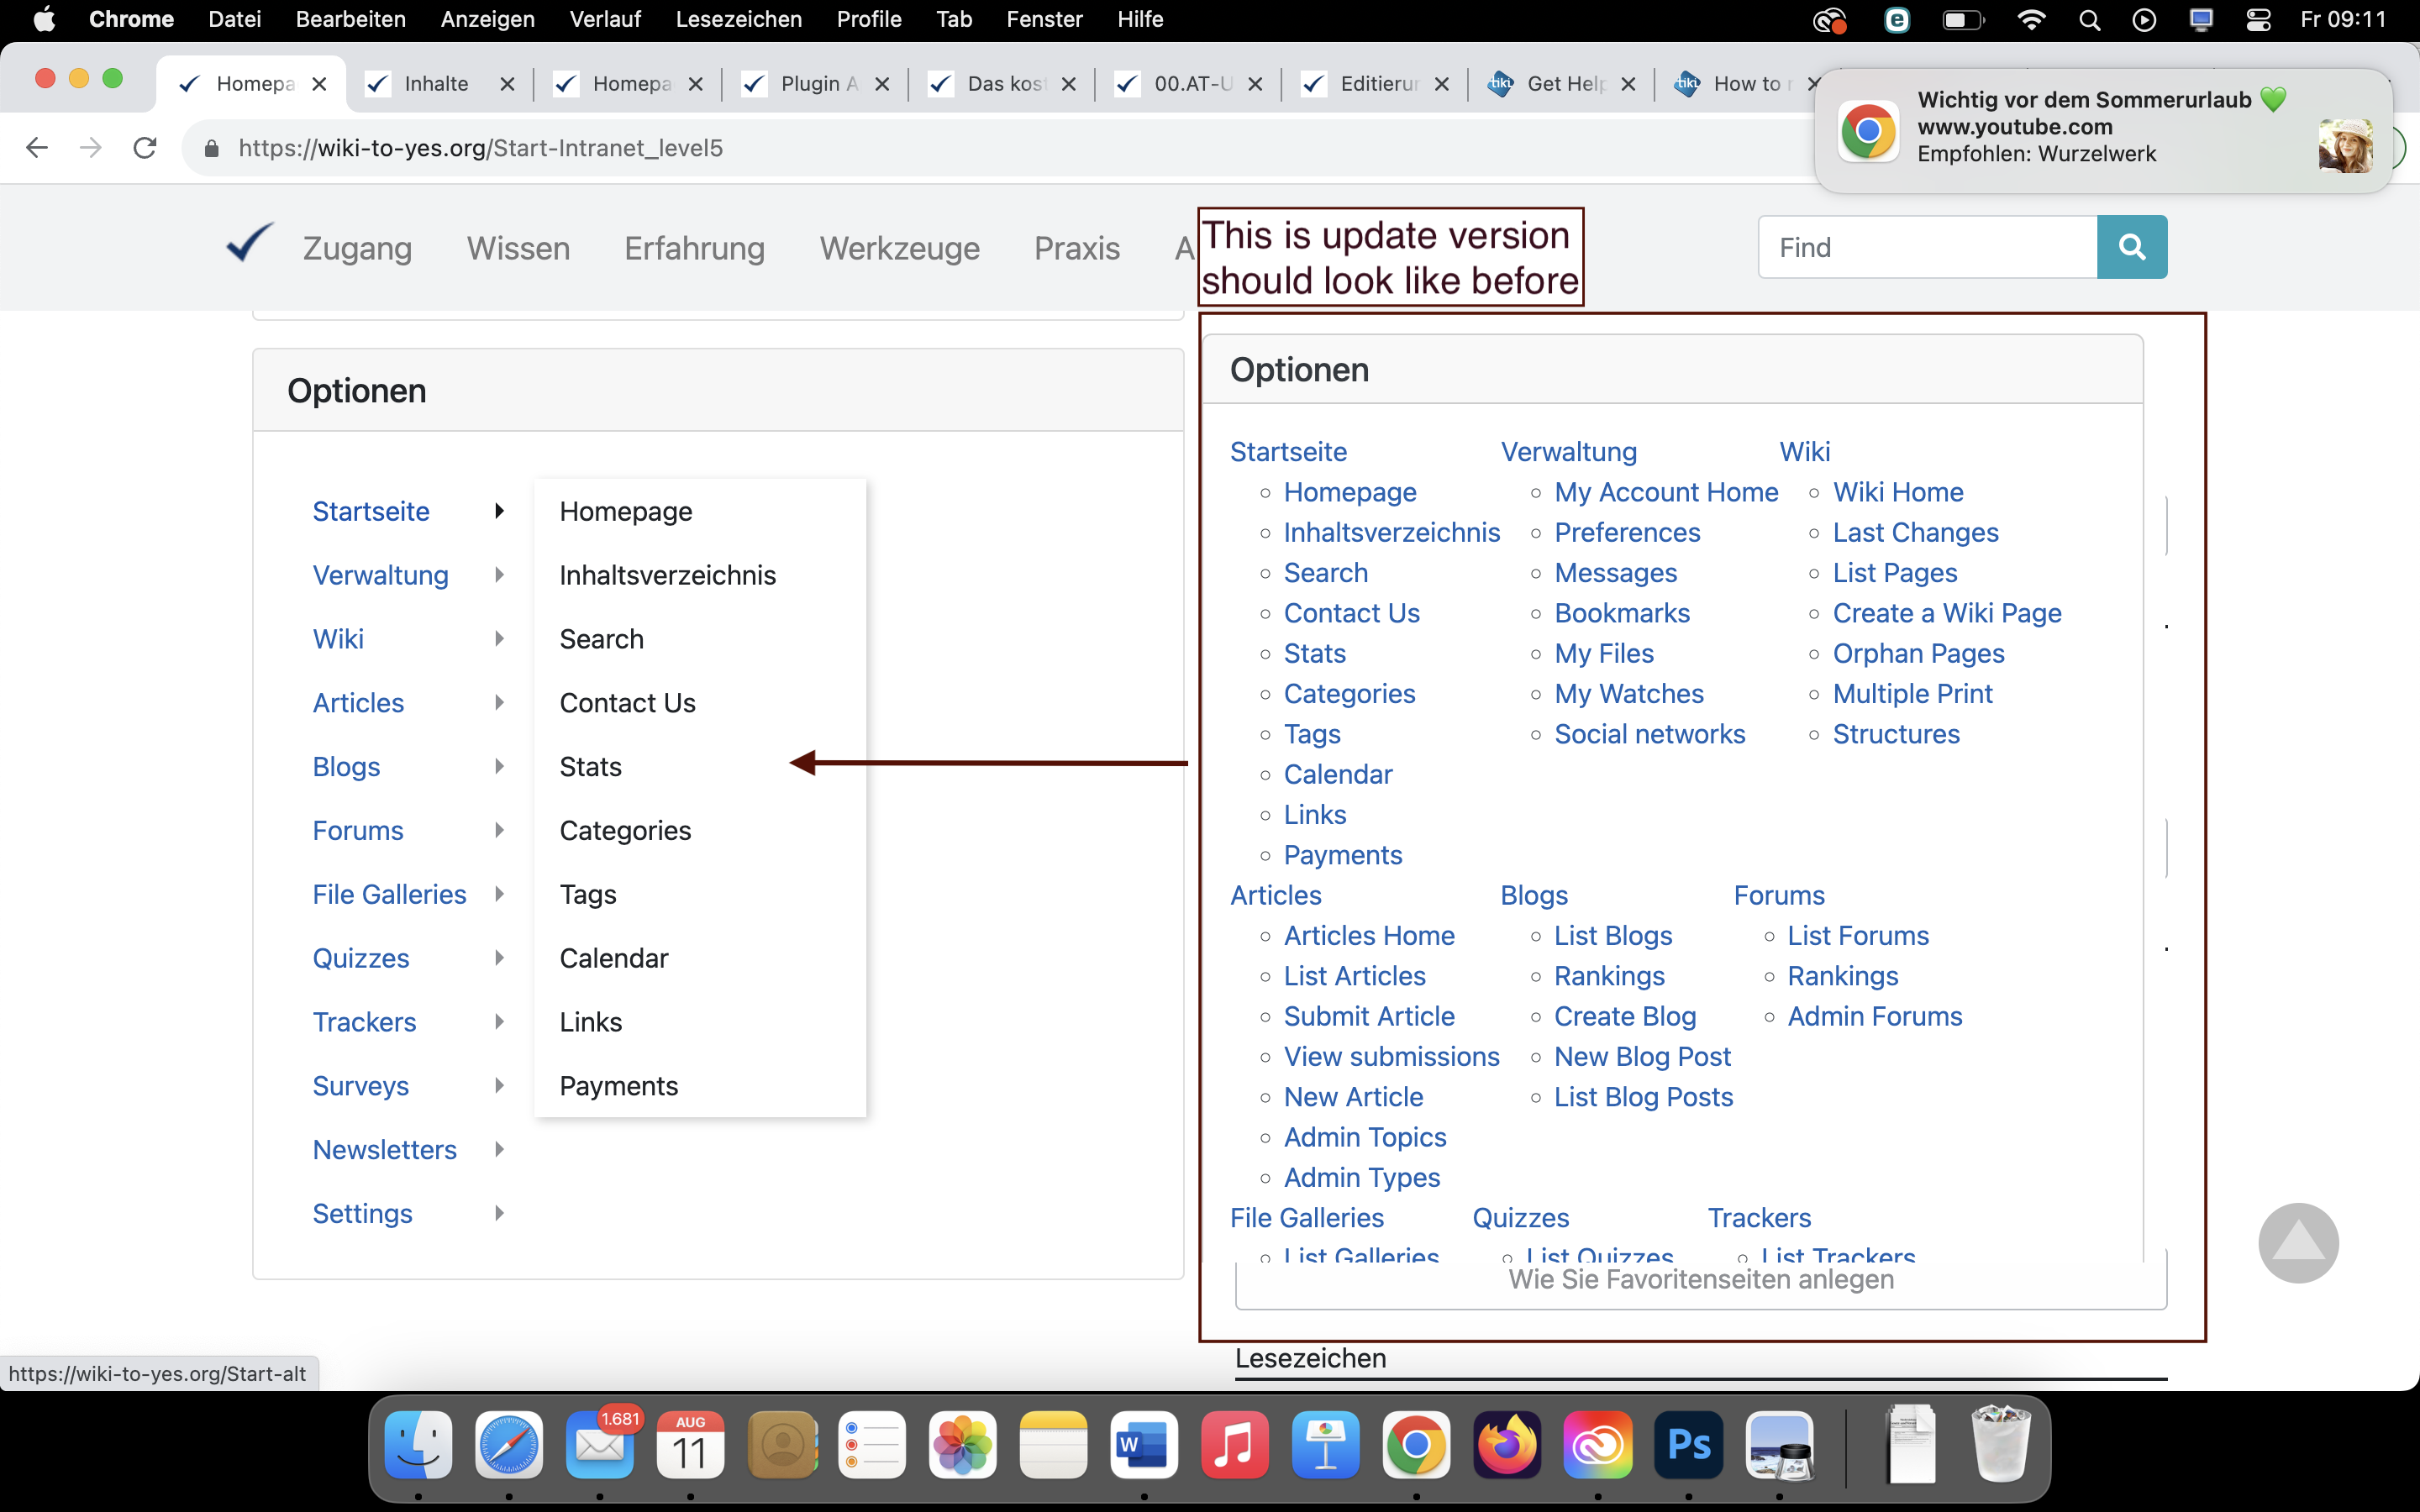This screenshot has width=2420, height=1512.
Task: Open macOS Control Center toggle icon
Action: click(2258, 19)
